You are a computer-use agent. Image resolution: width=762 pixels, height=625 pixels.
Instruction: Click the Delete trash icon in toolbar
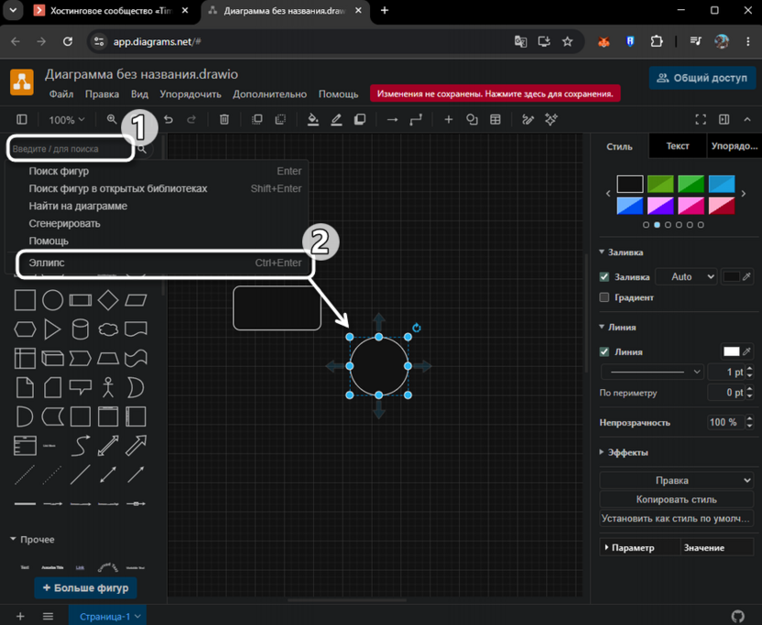[224, 120]
